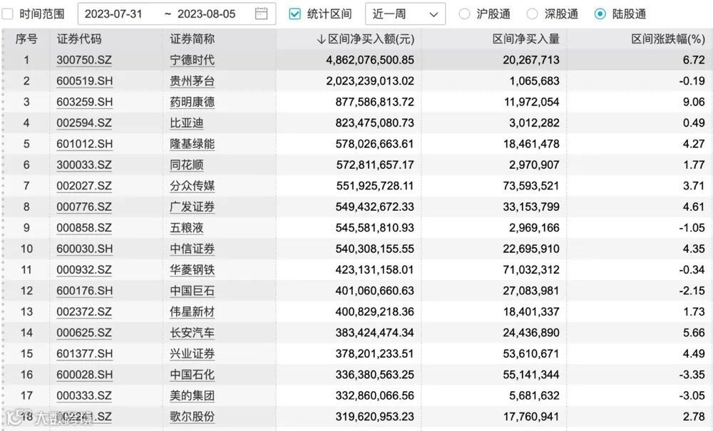Viewport: 713px width, 431px height.
Task: Edit the end date 2023-08-05 field
Action: [207, 14]
